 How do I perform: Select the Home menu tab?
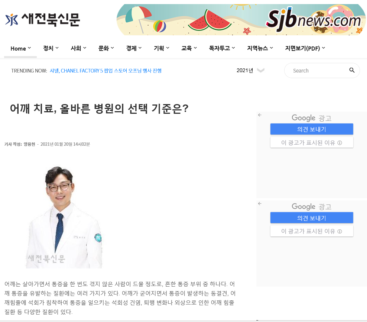pos(20,48)
